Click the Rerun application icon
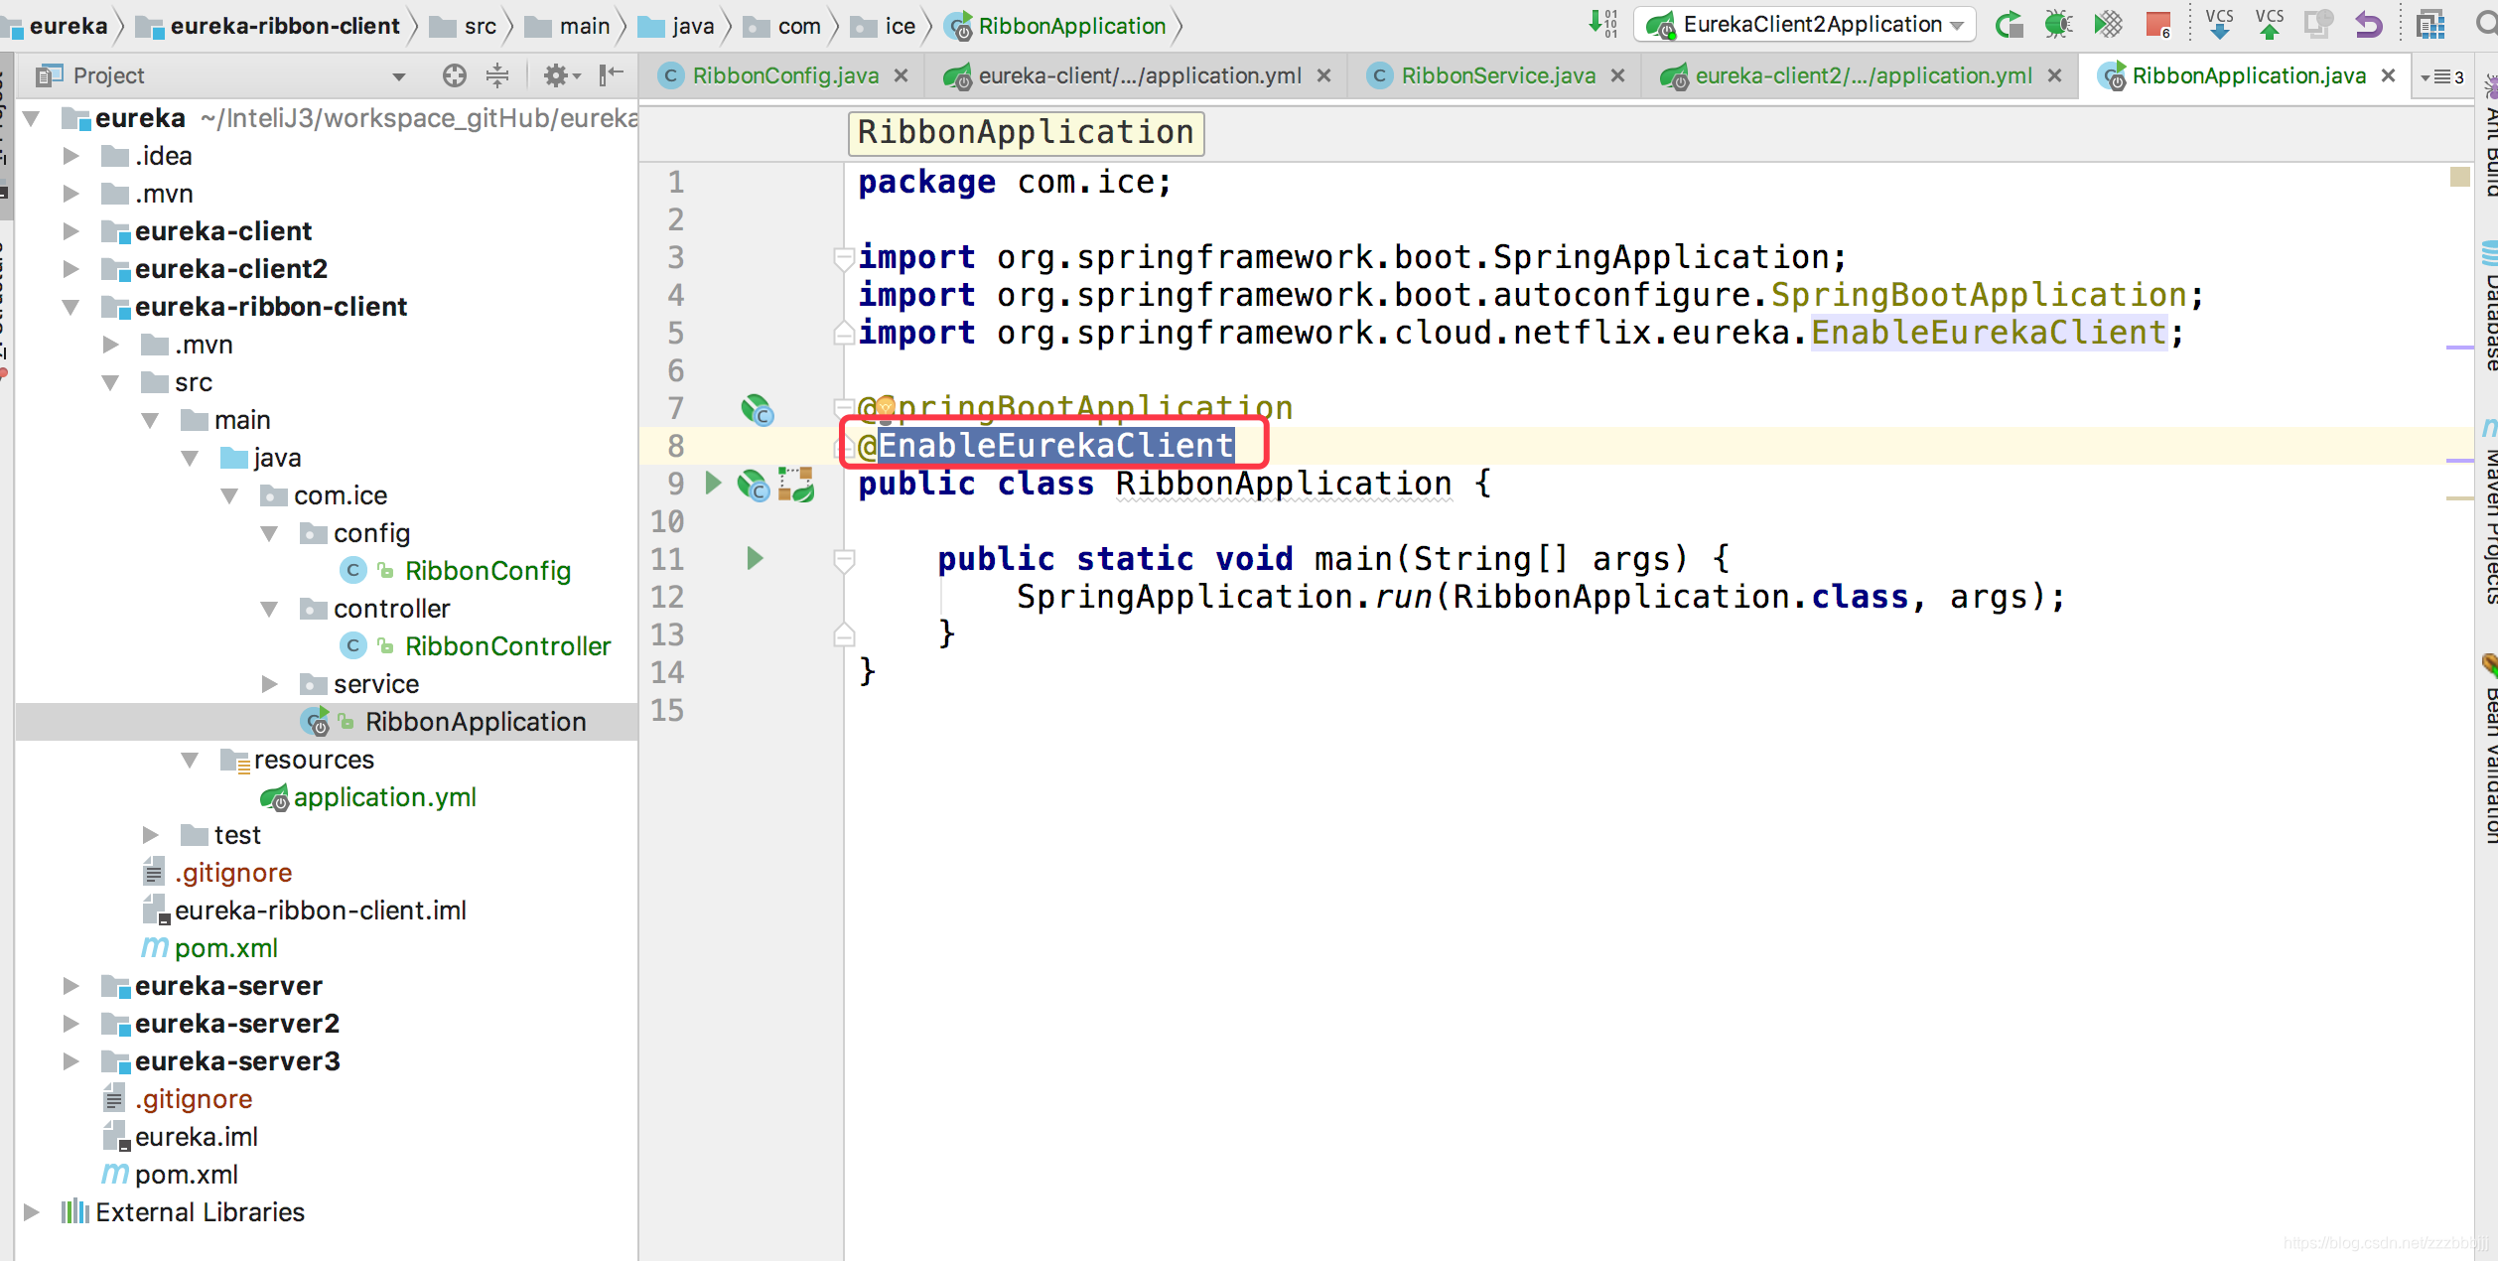 pyautogui.click(x=2009, y=25)
